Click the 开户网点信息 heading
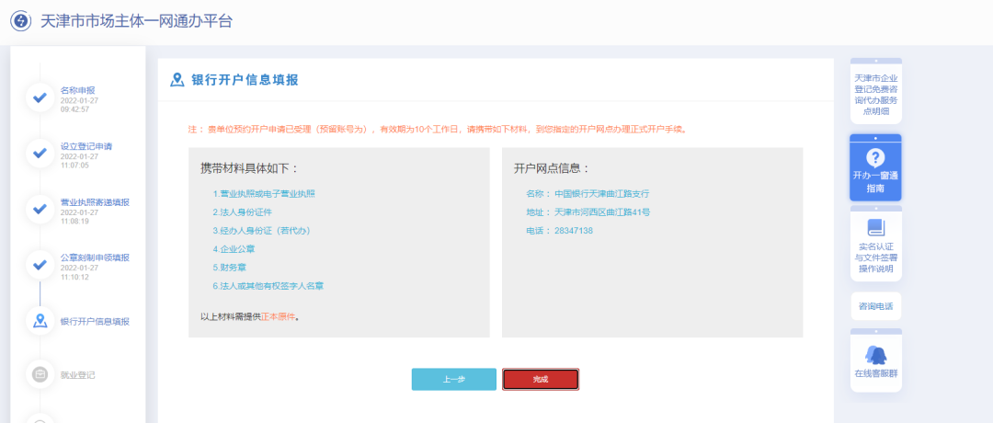The height and width of the screenshot is (423, 993). coord(553,168)
